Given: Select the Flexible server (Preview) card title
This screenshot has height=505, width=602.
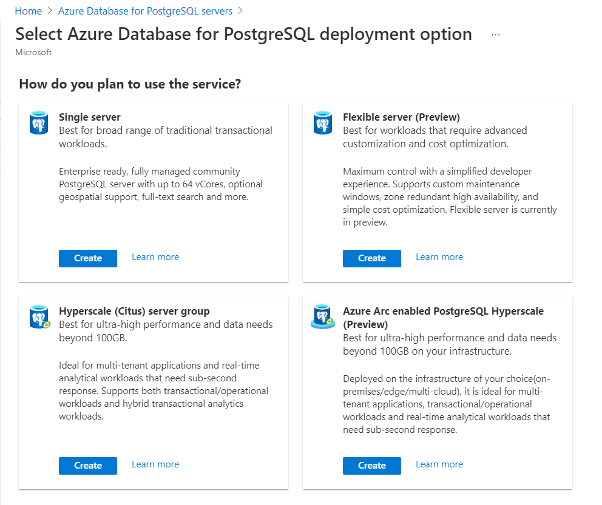Looking at the screenshot, I should click(x=401, y=117).
